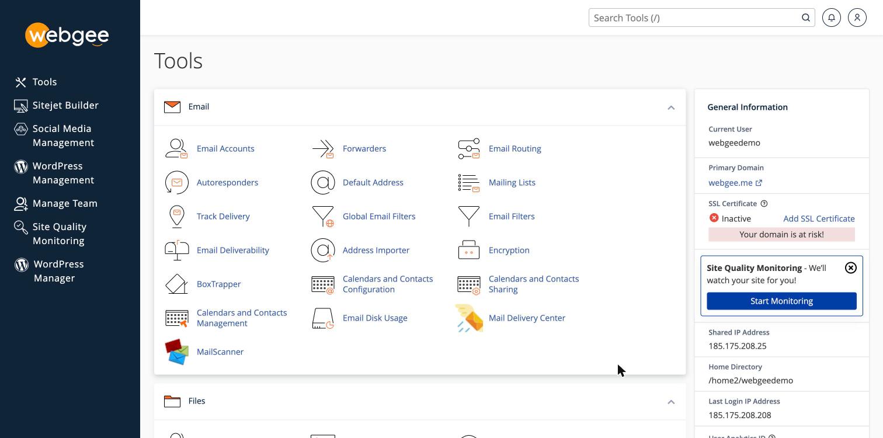Click the Email Disk Usage icon
883x438 pixels.
323,318
